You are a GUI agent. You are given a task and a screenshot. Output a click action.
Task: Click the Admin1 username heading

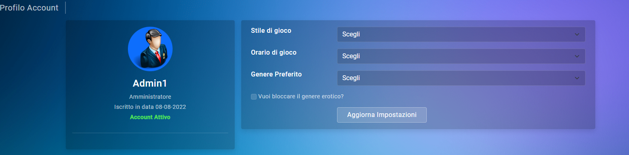point(150,83)
